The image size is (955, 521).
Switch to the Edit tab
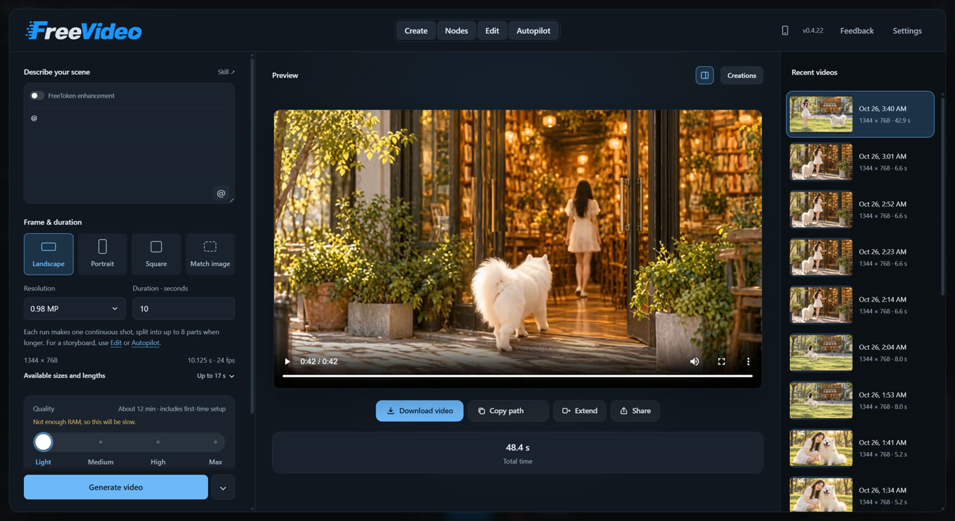tap(492, 31)
